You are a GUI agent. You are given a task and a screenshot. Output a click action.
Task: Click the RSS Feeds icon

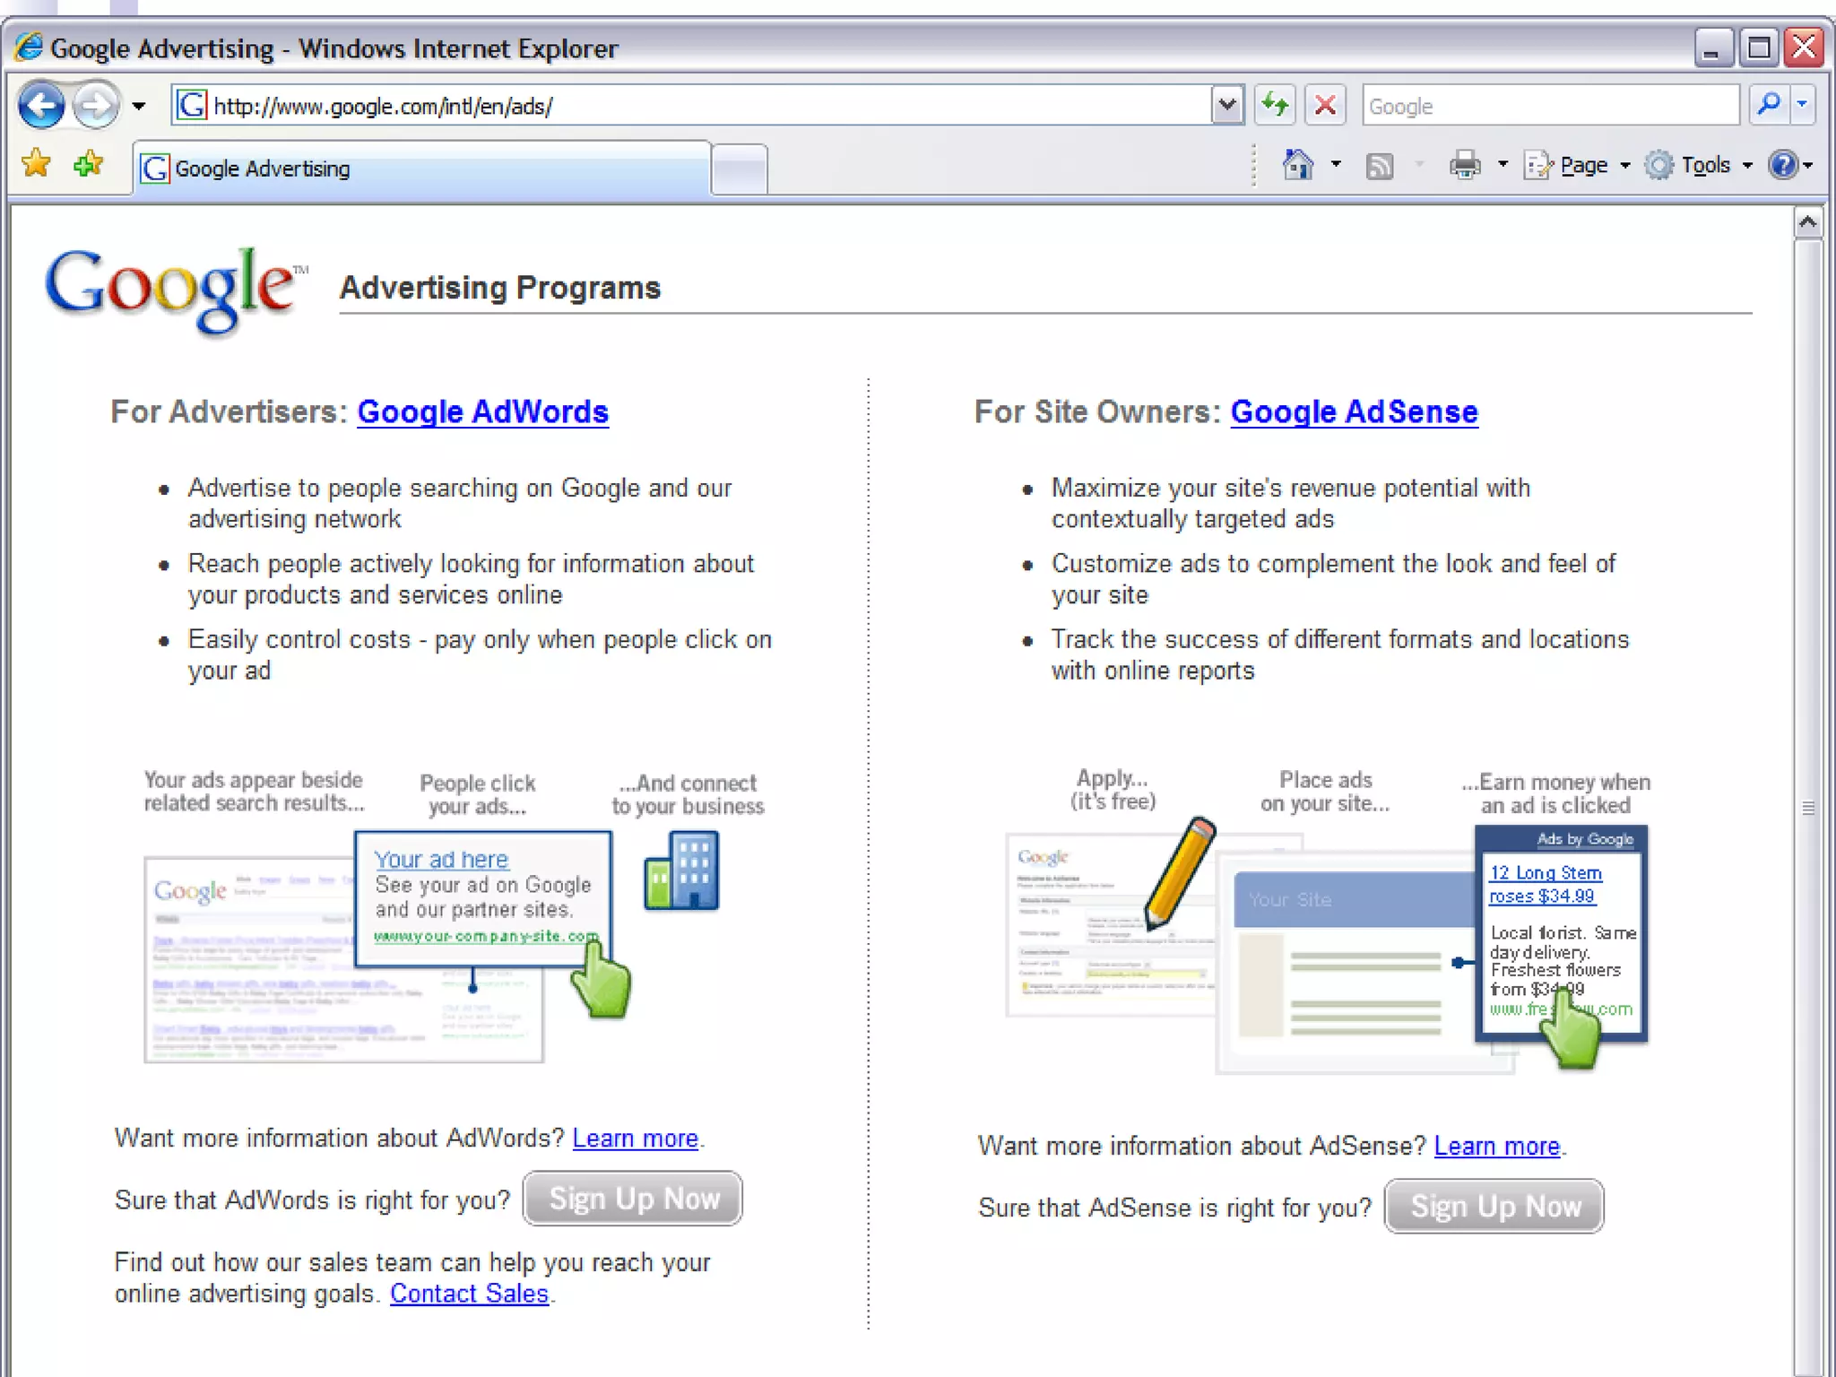[x=1380, y=166]
